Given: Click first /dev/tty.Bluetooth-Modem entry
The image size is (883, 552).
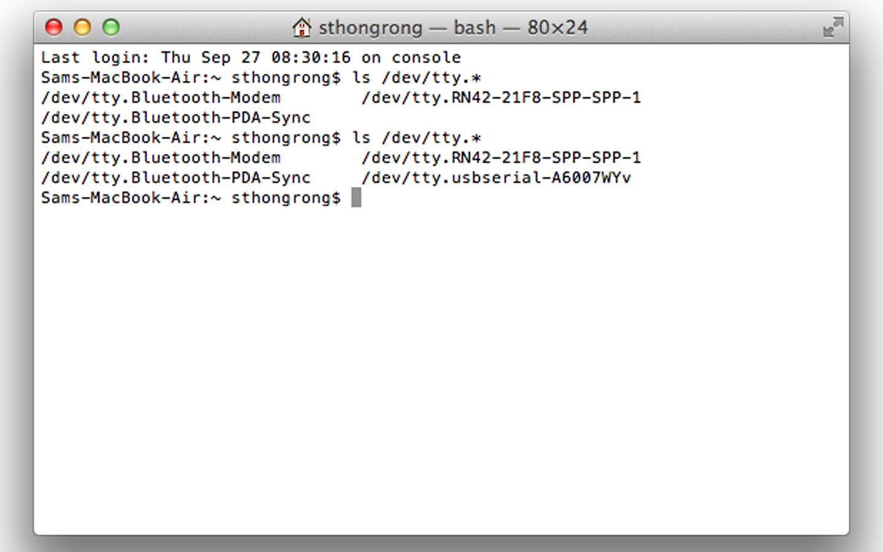Looking at the screenshot, I should (x=161, y=98).
